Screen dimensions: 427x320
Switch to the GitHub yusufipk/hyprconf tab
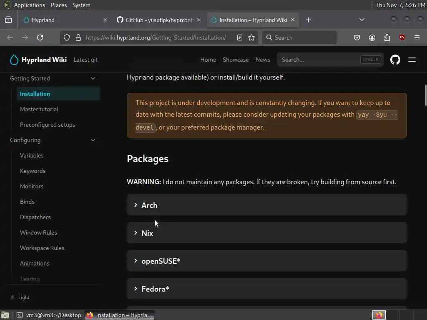coord(159,20)
